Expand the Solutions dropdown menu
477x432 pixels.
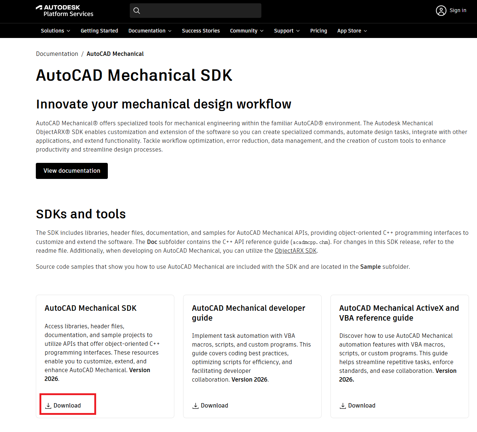coord(55,31)
